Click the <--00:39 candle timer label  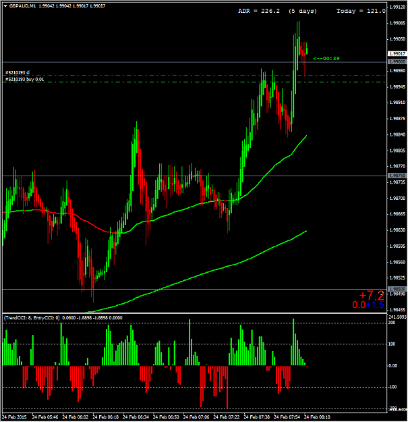click(x=326, y=58)
